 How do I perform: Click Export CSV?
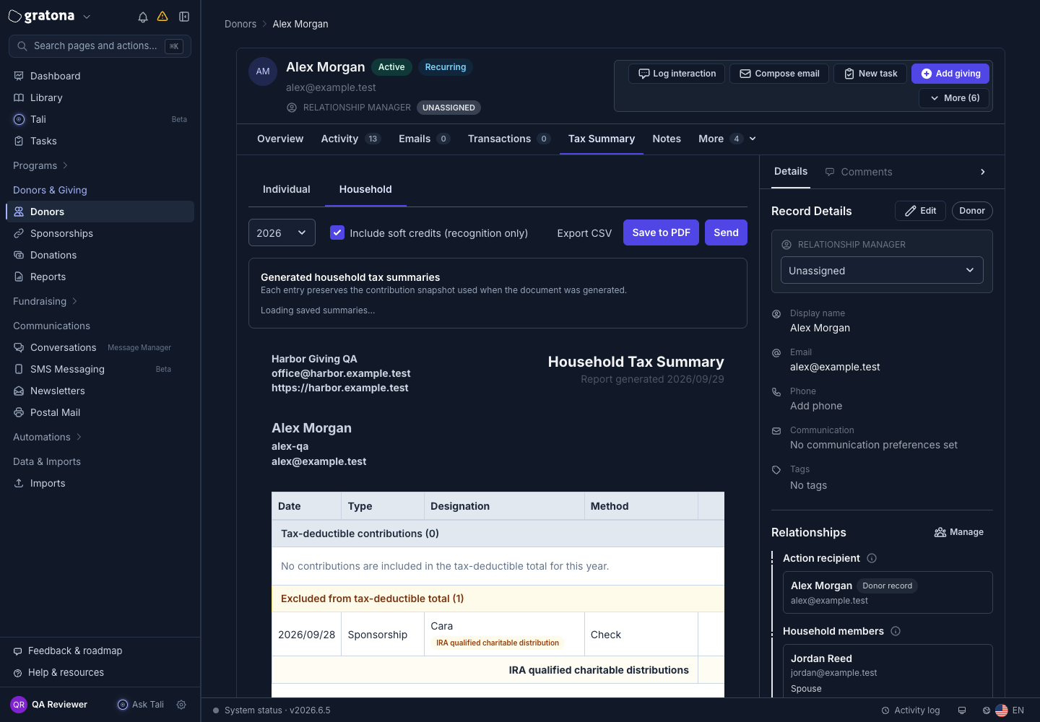[x=584, y=233]
